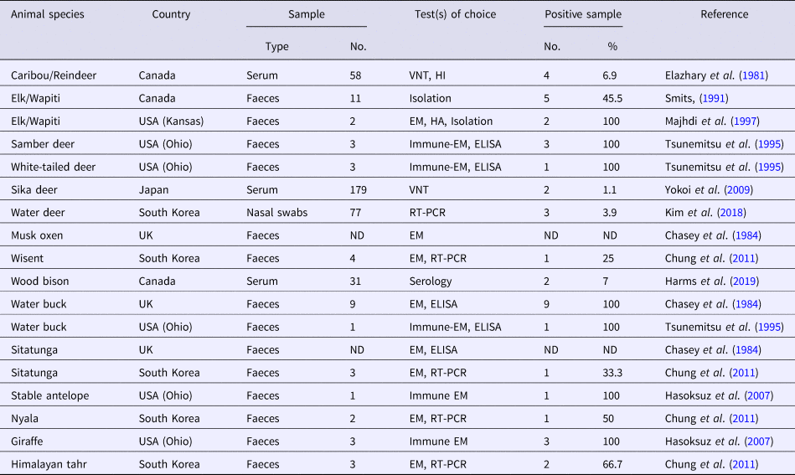Click the Country column header
Image resolution: width=795 pixels, height=475 pixels.
point(171,14)
